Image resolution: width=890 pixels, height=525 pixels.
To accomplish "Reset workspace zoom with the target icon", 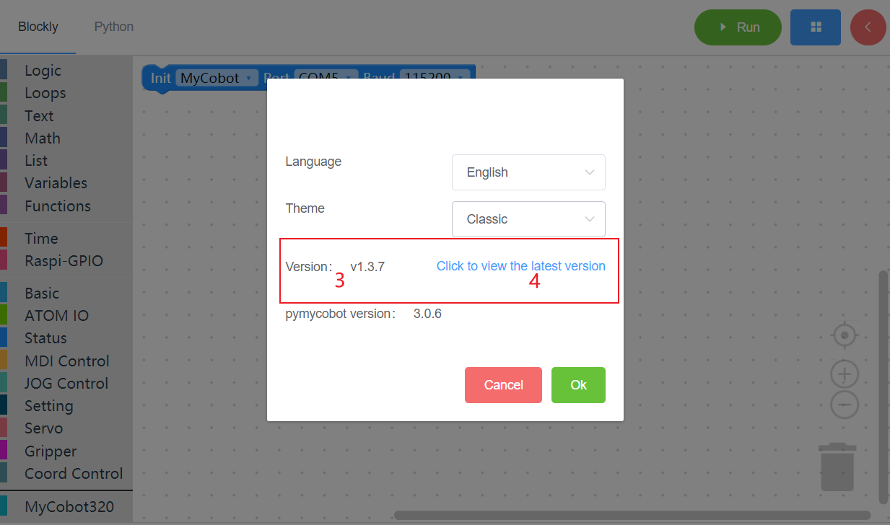I will click(844, 335).
